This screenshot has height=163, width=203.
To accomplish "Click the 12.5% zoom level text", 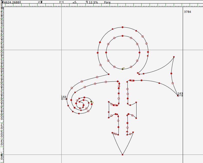I will pyautogui.click(x=93, y=2).
